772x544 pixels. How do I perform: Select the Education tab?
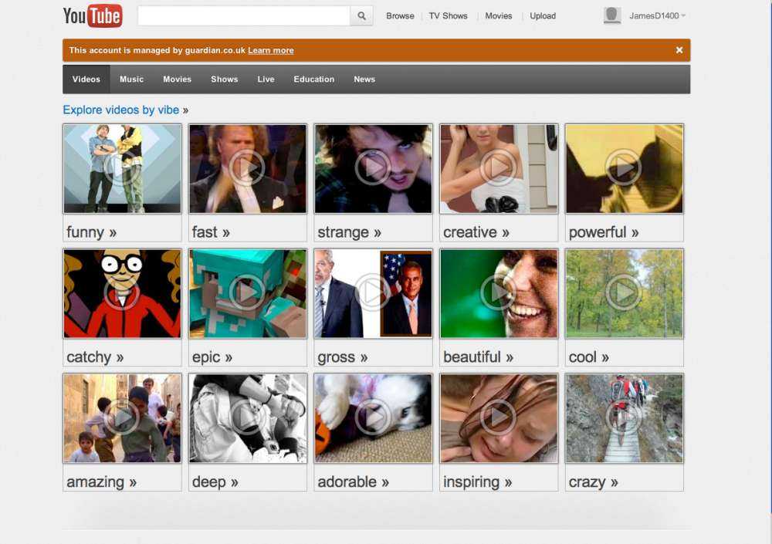(x=313, y=79)
